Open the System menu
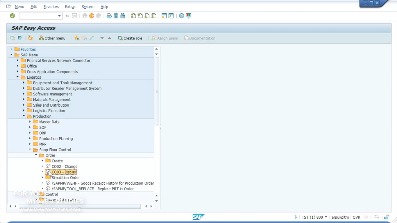The height and width of the screenshot is (223, 397). click(x=88, y=7)
